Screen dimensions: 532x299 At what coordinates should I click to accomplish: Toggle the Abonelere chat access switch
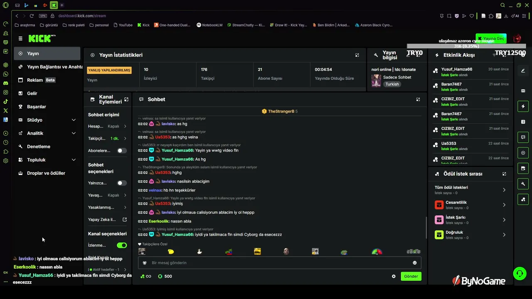(122, 151)
